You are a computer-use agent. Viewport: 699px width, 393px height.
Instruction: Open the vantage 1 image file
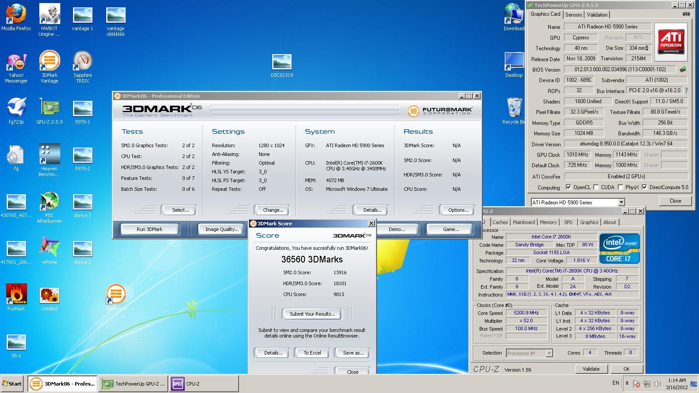click(83, 18)
